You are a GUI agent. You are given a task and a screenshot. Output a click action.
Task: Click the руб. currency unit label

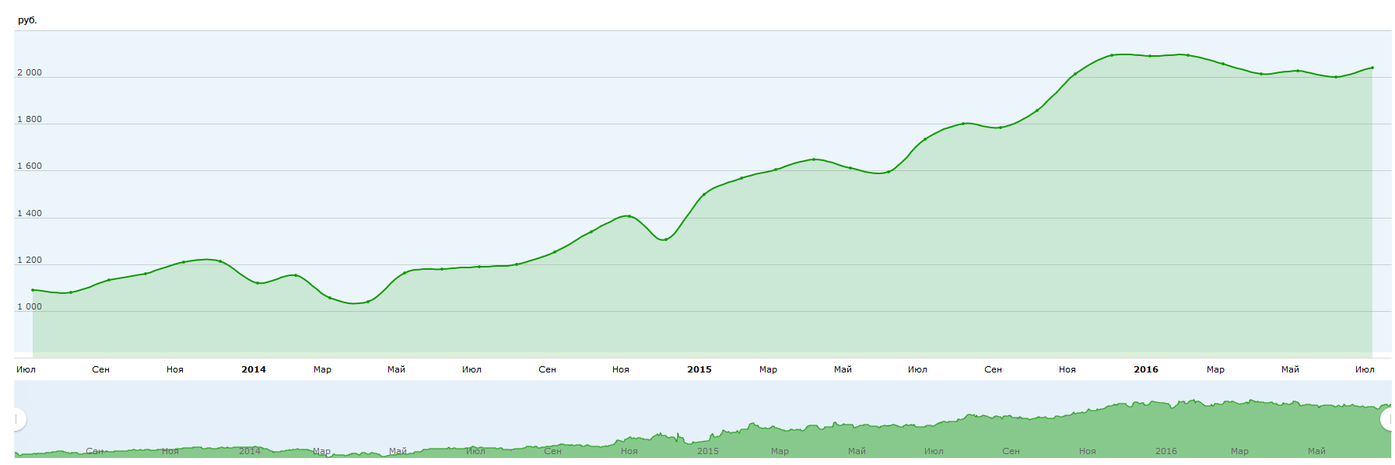(27, 20)
